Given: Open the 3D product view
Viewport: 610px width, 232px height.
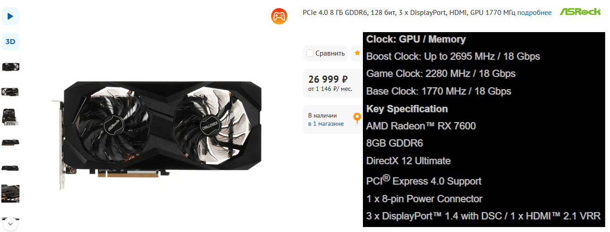Looking at the screenshot, I should coord(10,42).
